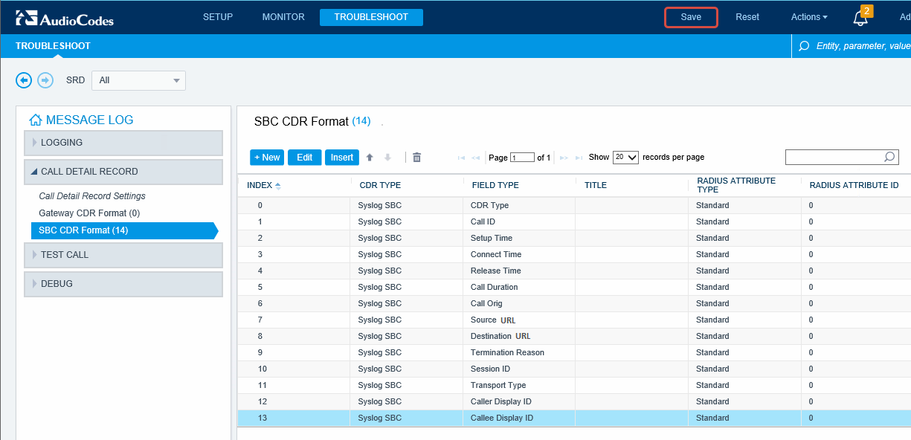
Task: Switch to the MONITOR tab
Action: coord(283,16)
